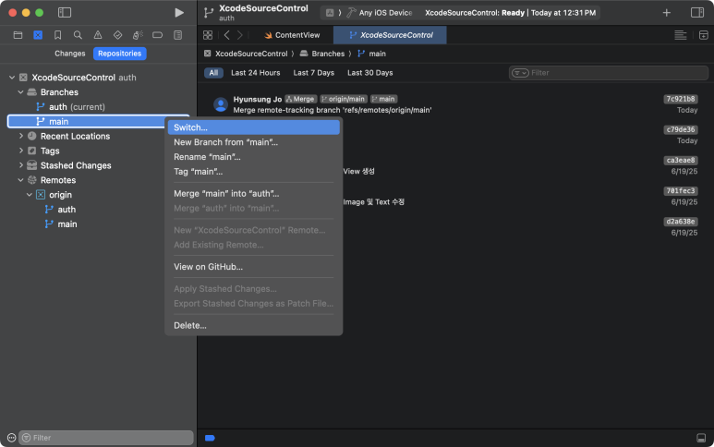Choose Switch... in the context menu
Image resolution: width=714 pixels, height=447 pixels.
click(254, 127)
